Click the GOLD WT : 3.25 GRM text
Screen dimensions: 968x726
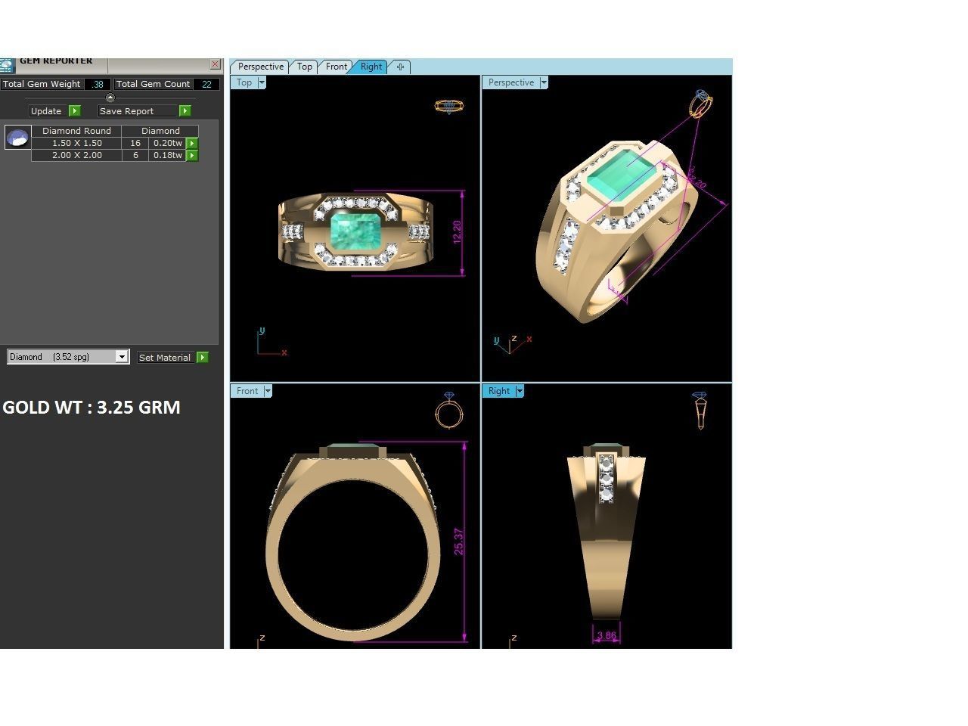[x=92, y=407]
